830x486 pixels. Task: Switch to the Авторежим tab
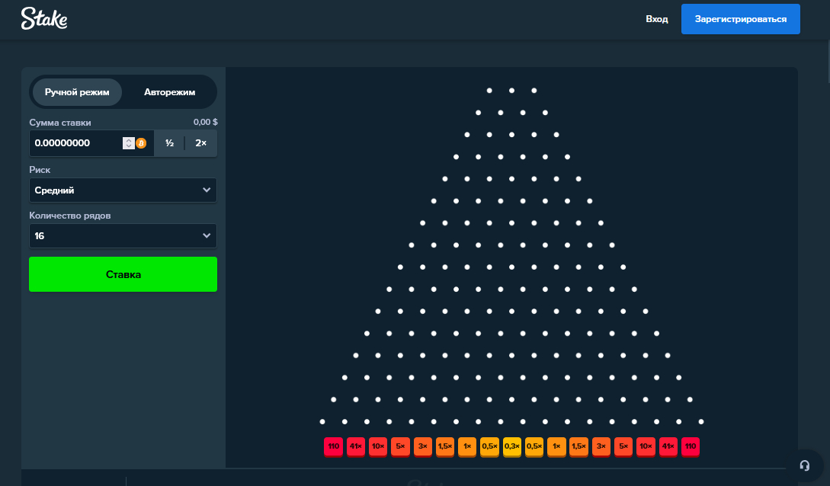pos(170,91)
